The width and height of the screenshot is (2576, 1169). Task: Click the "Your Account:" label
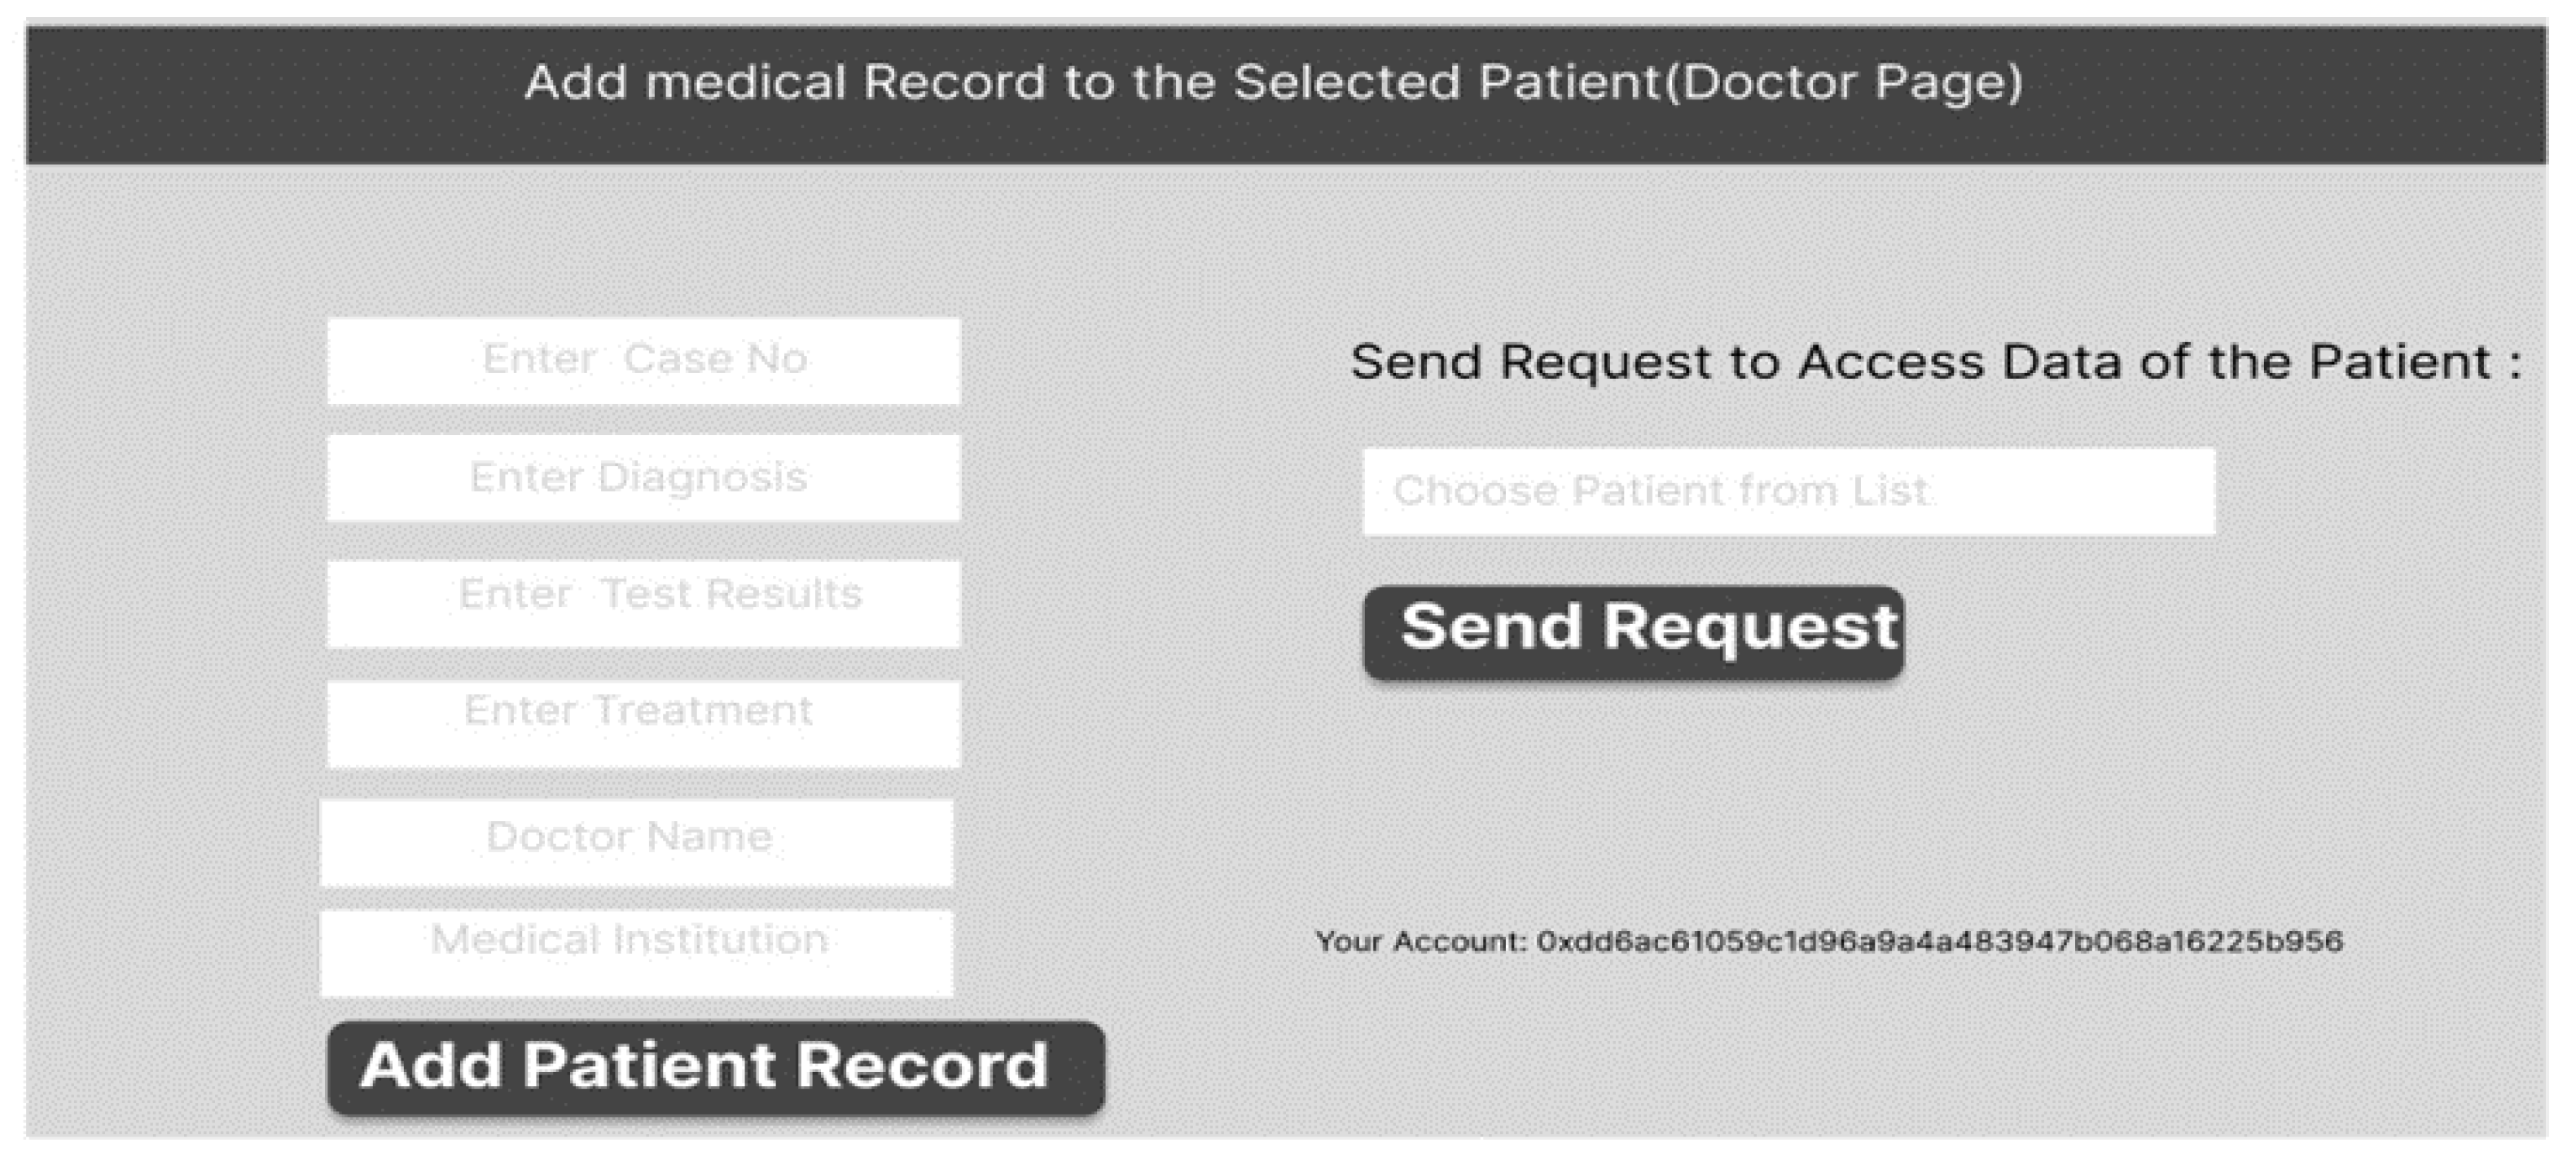[x=1420, y=941]
